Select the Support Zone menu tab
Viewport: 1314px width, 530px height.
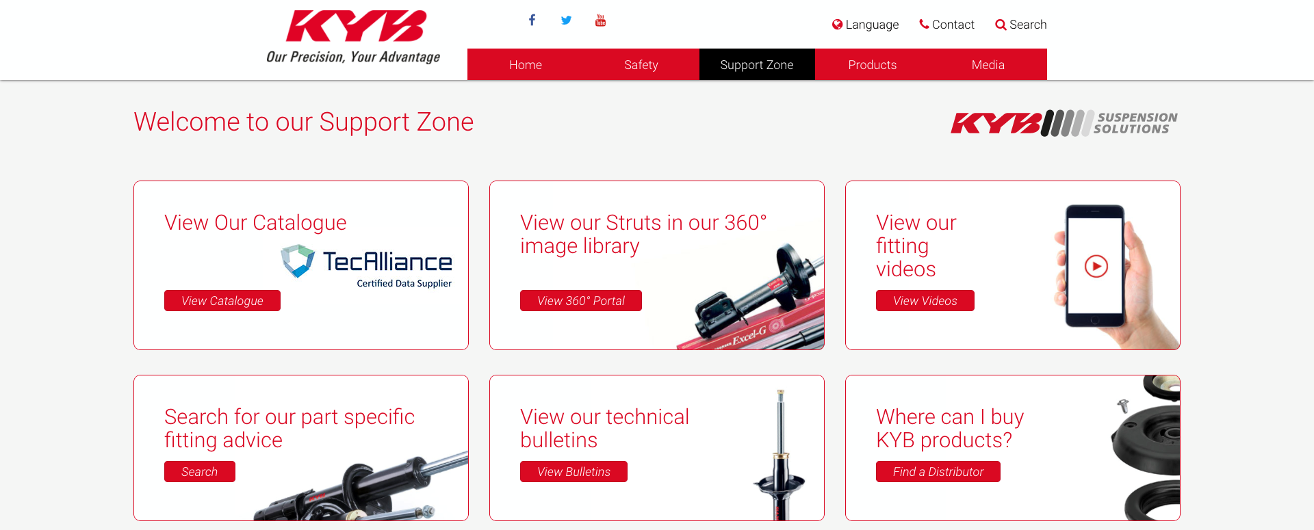coord(757,64)
